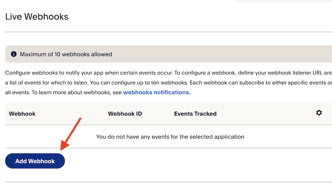Click the empty-state "You do not have any events" message

[170, 137]
